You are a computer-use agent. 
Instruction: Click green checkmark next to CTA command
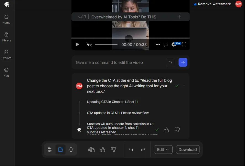point(177,86)
